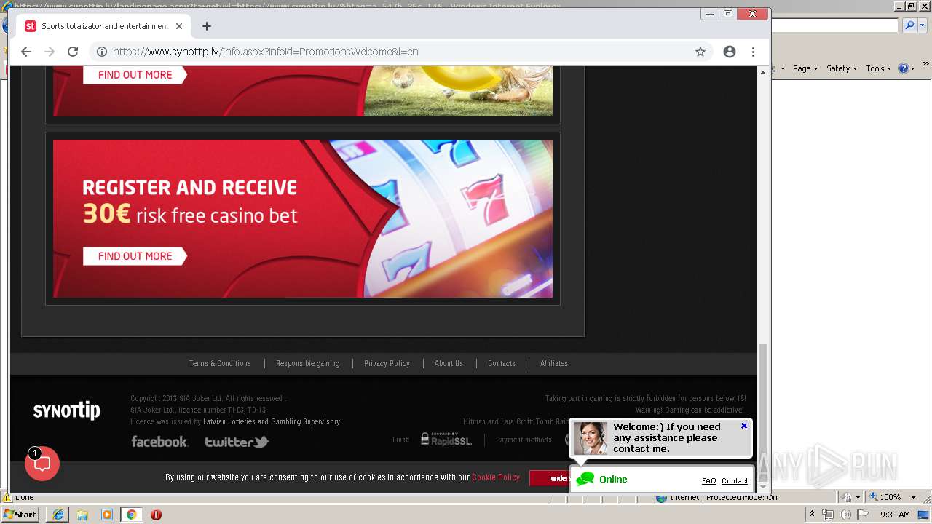Click the support agent photo in chat popup
This screenshot has height=524, width=932.
pos(591,438)
